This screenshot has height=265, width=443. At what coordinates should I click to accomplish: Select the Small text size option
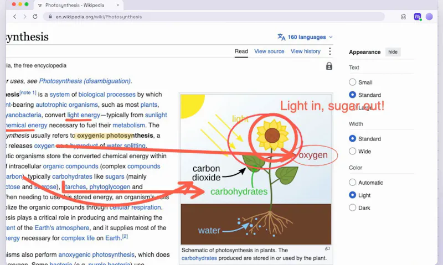[352, 82]
